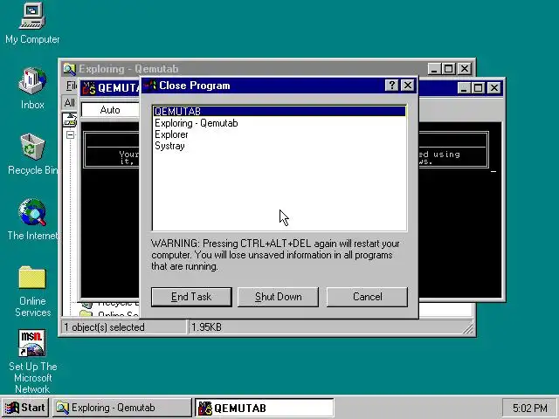Maximize the QEMUTAB window
This screenshot has height=419, width=559.
pos(478,87)
